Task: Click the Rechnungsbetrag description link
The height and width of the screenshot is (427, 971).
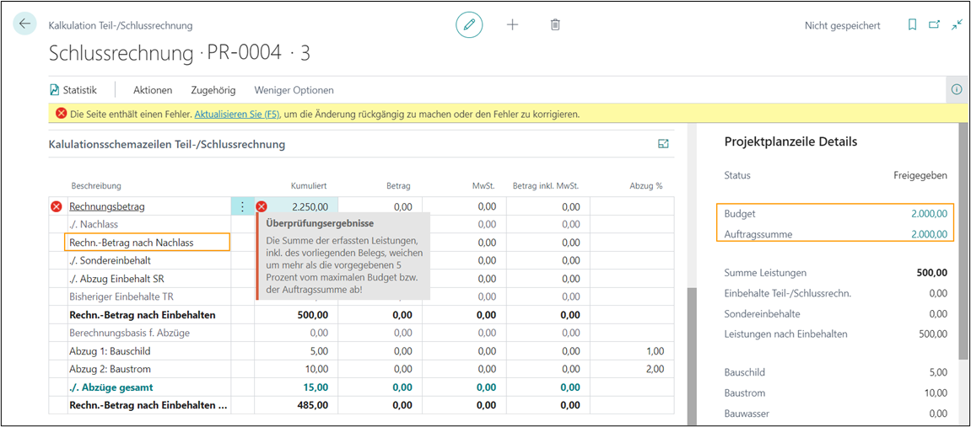Action: (108, 206)
